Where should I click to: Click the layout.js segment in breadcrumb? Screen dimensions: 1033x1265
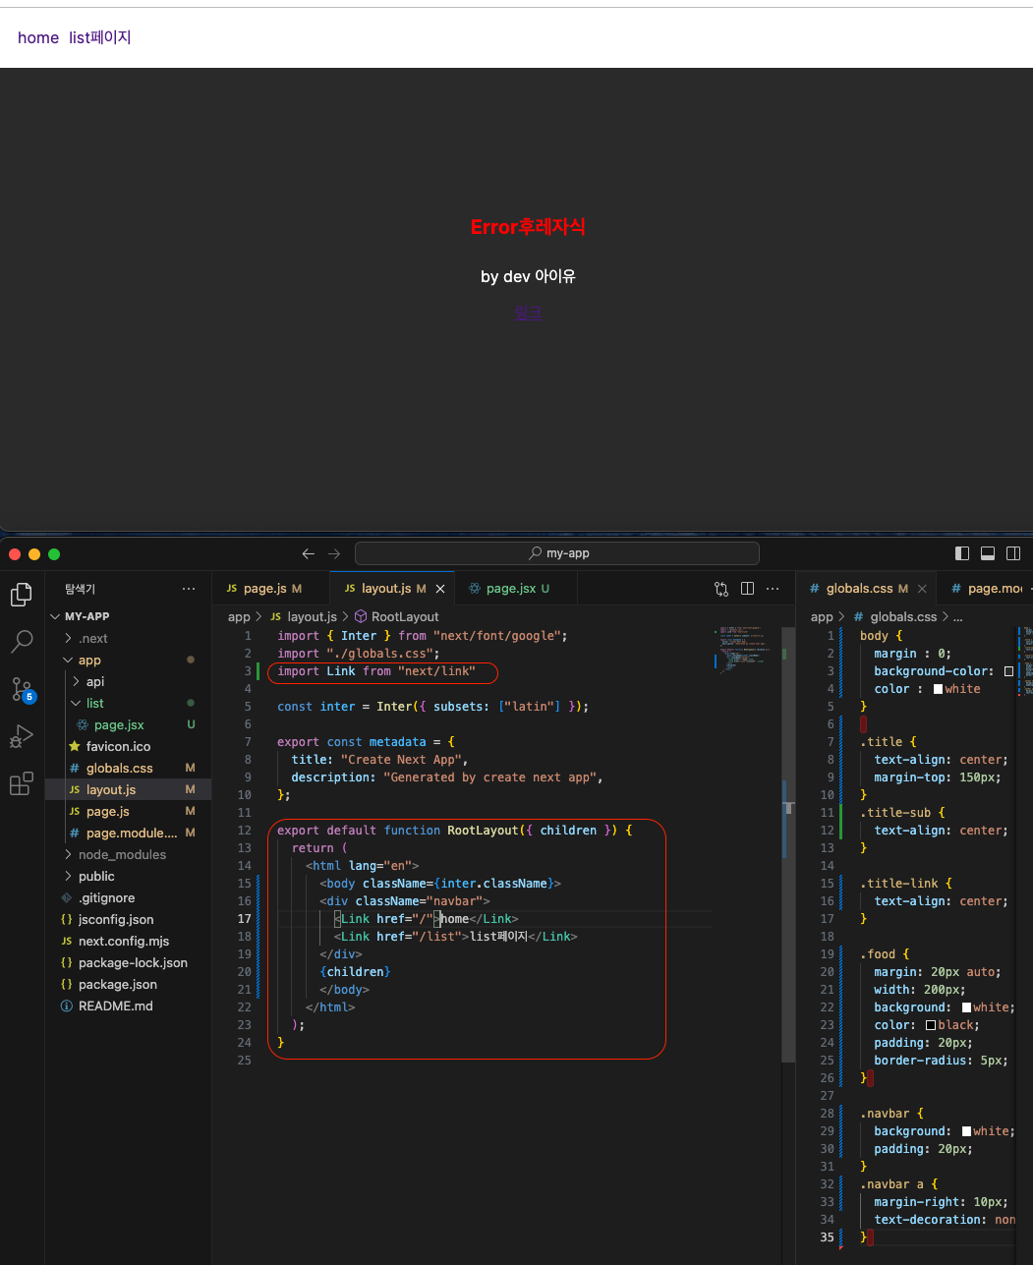(x=312, y=616)
